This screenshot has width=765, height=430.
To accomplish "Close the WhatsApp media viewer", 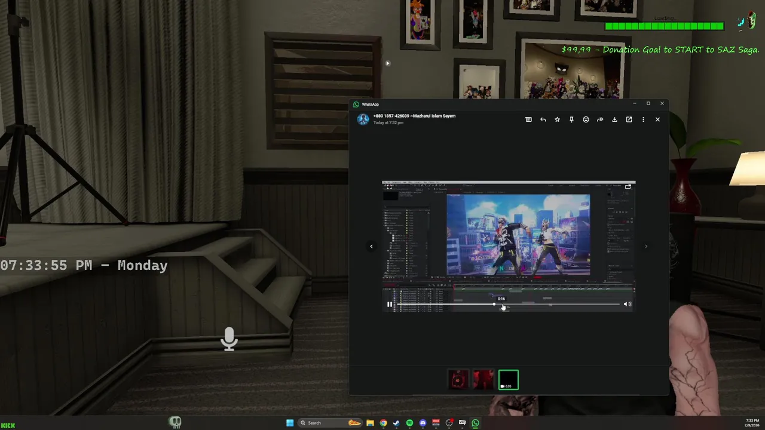I will pyautogui.click(x=657, y=119).
